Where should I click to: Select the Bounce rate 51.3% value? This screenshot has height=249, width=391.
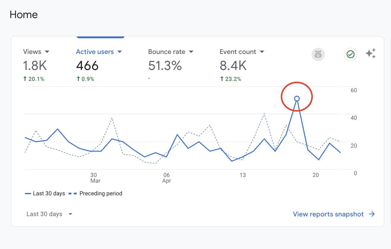pos(165,66)
